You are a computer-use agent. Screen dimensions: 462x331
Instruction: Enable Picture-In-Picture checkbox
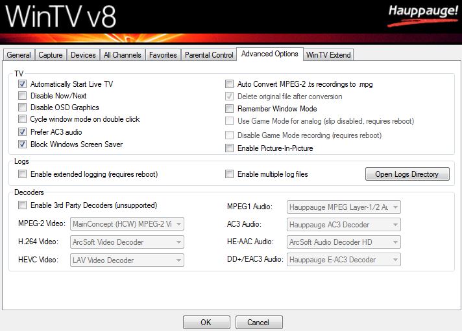tap(229, 148)
